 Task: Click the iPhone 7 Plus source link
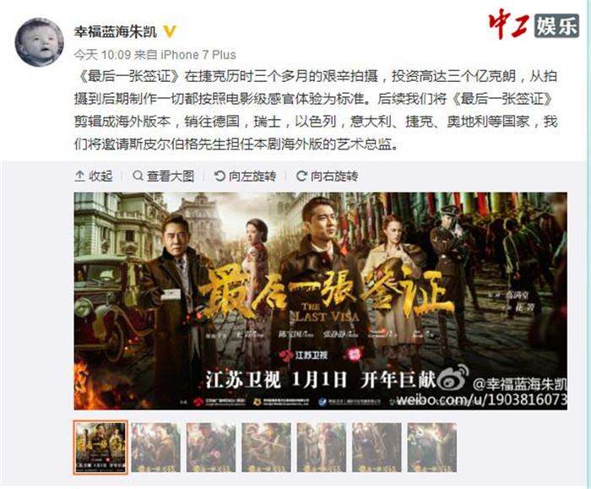pyautogui.click(x=198, y=55)
